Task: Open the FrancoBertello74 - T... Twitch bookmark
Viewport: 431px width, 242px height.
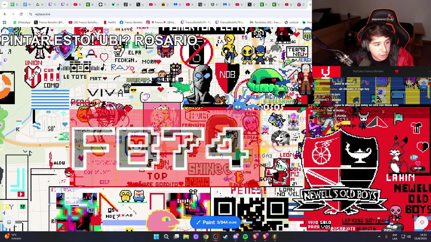Action: click(196, 23)
